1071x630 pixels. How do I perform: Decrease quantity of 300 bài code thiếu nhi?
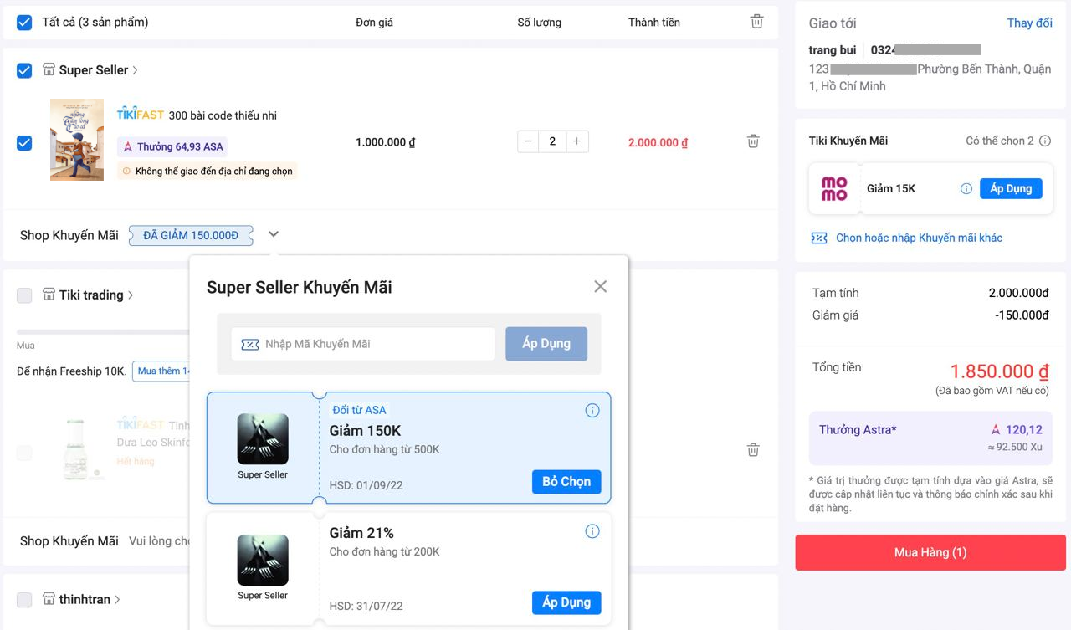[528, 141]
